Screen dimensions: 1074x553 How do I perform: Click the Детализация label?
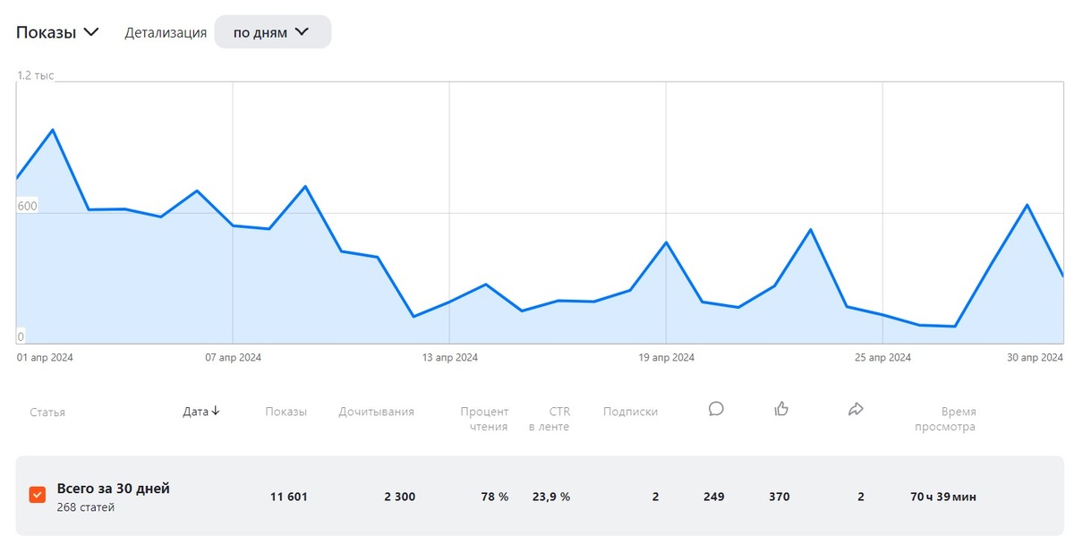(166, 32)
